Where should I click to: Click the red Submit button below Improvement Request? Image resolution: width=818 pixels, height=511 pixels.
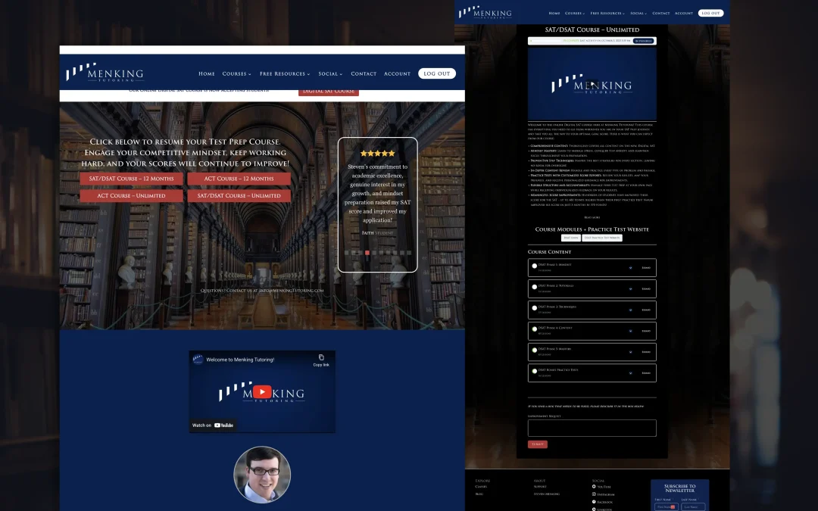pos(537,444)
